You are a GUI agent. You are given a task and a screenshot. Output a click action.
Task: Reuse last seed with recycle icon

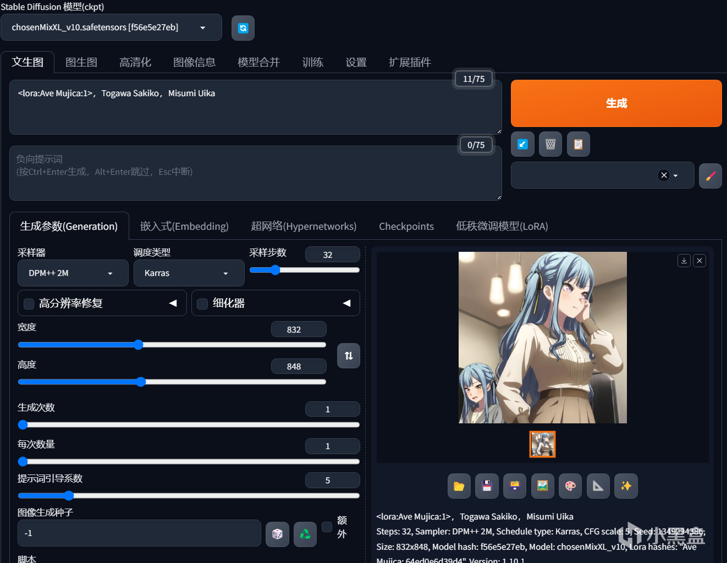coord(305,534)
